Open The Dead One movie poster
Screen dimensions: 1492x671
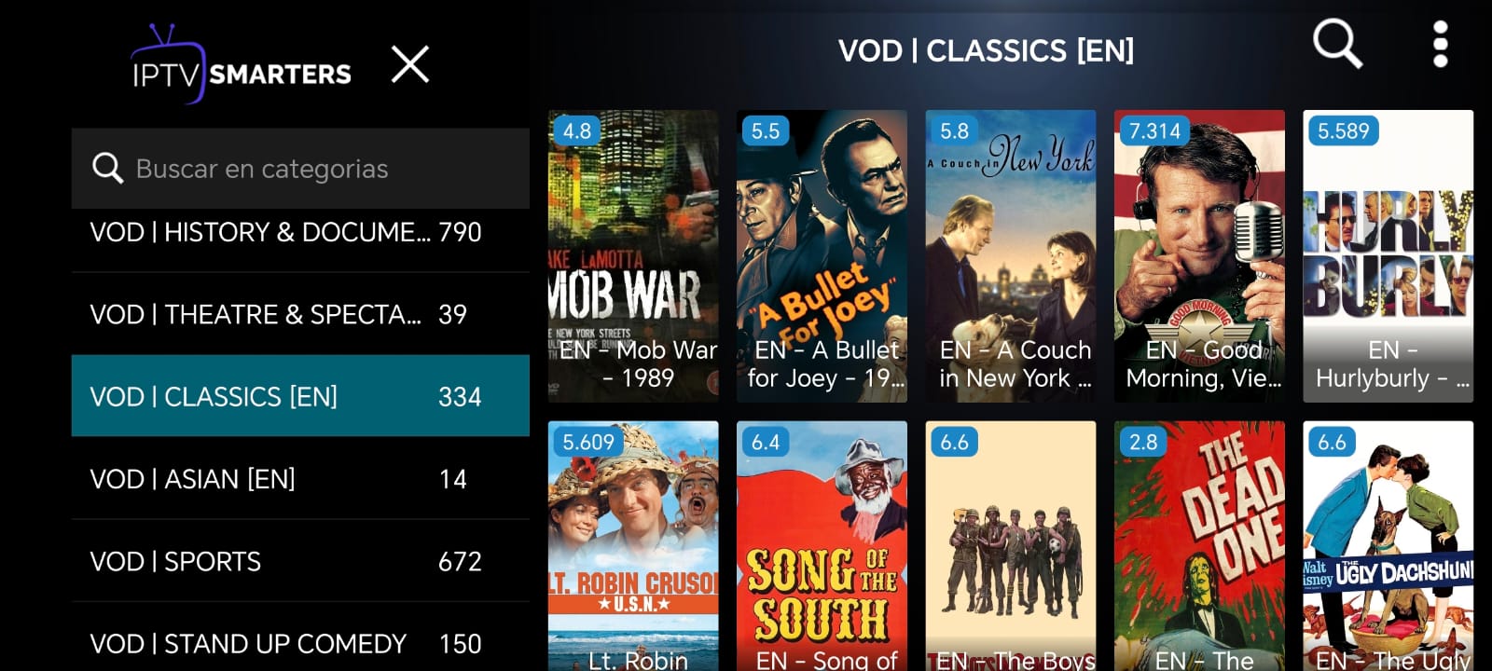(x=1199, y=546)
